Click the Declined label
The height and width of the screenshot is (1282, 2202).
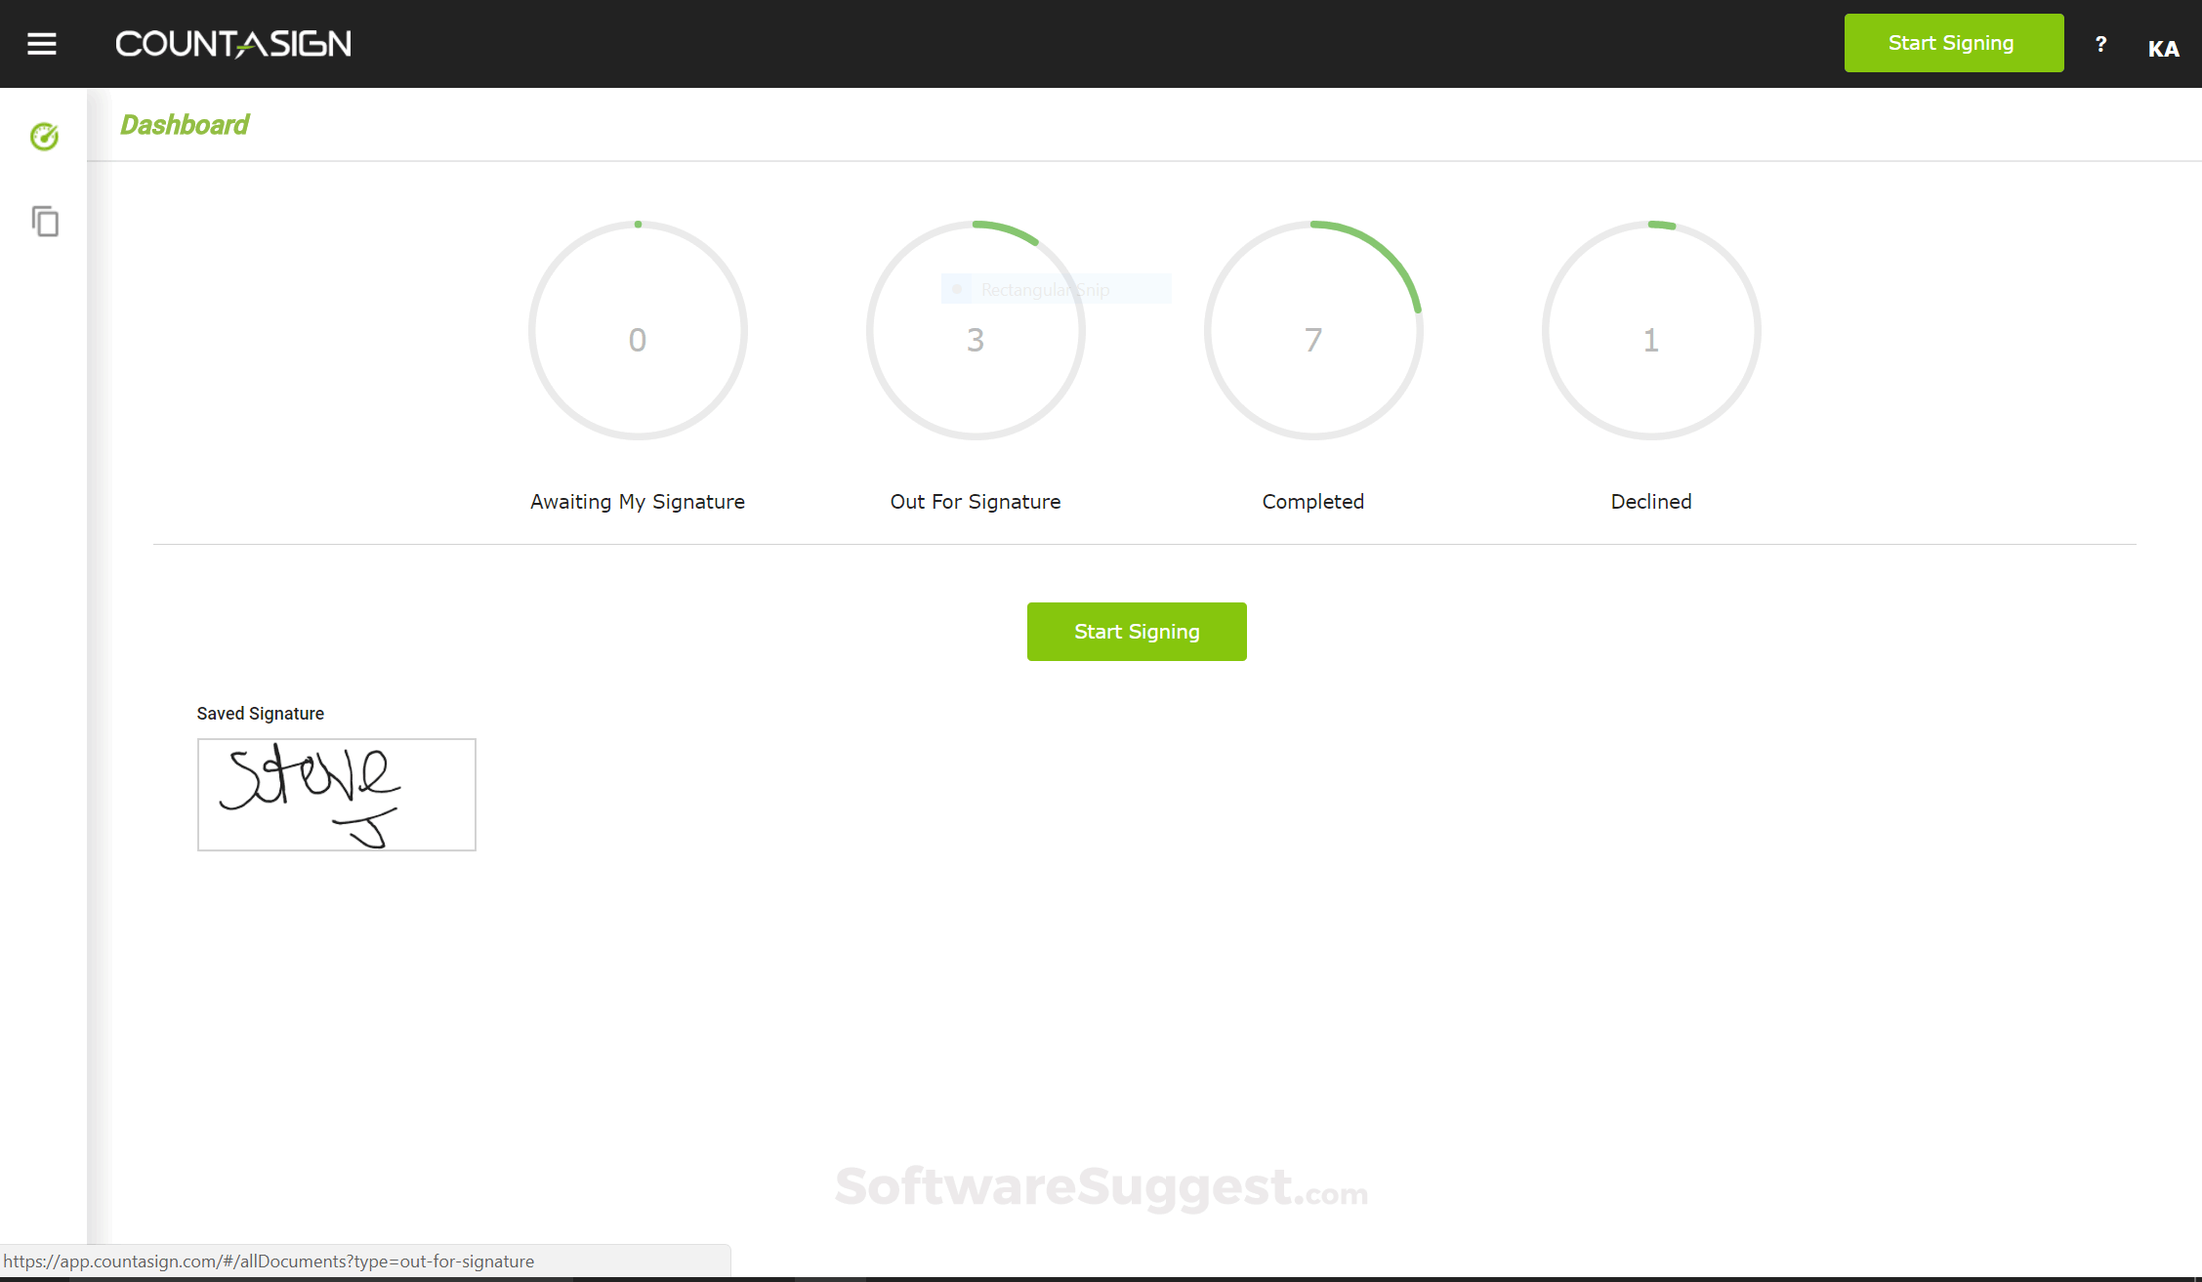click(1651, 502)
